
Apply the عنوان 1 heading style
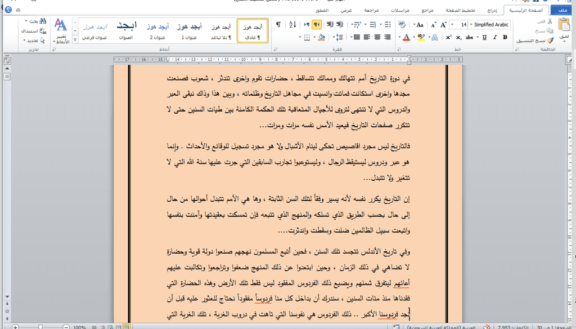tap(189, 31)
